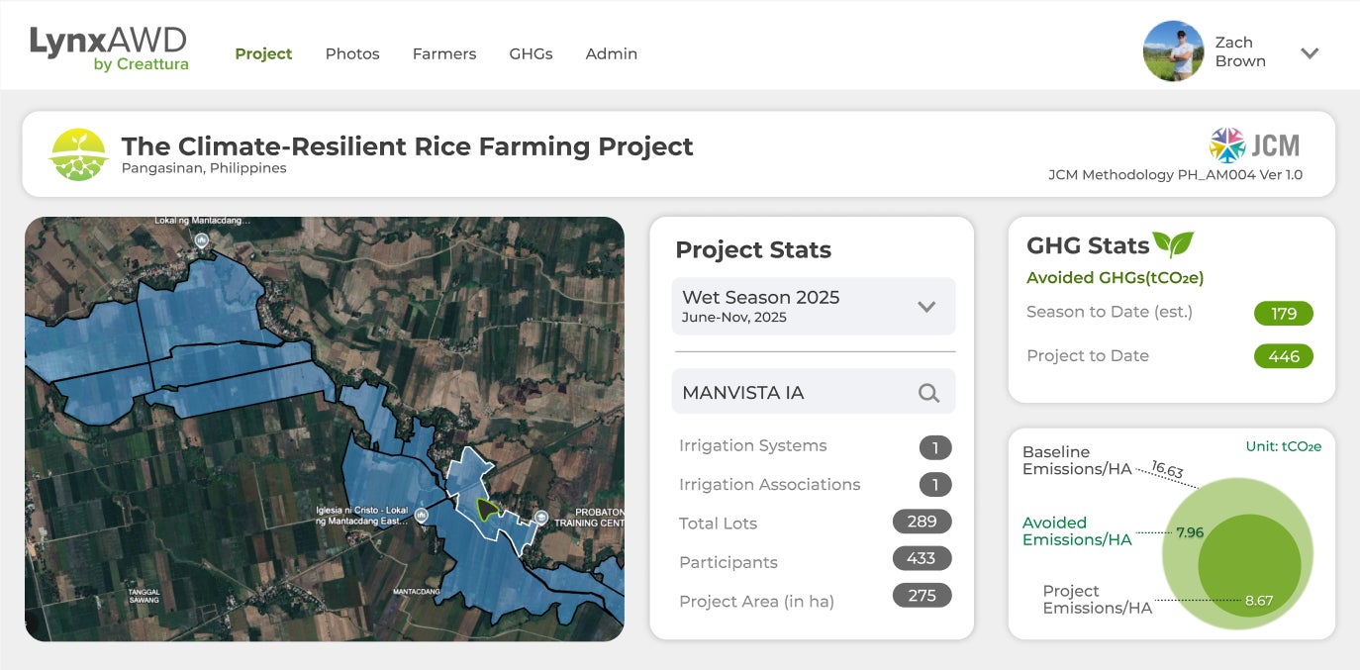This screenshot has width=1360, height=670.
Task: Open the Farmers tab
Action: point(444,54)
